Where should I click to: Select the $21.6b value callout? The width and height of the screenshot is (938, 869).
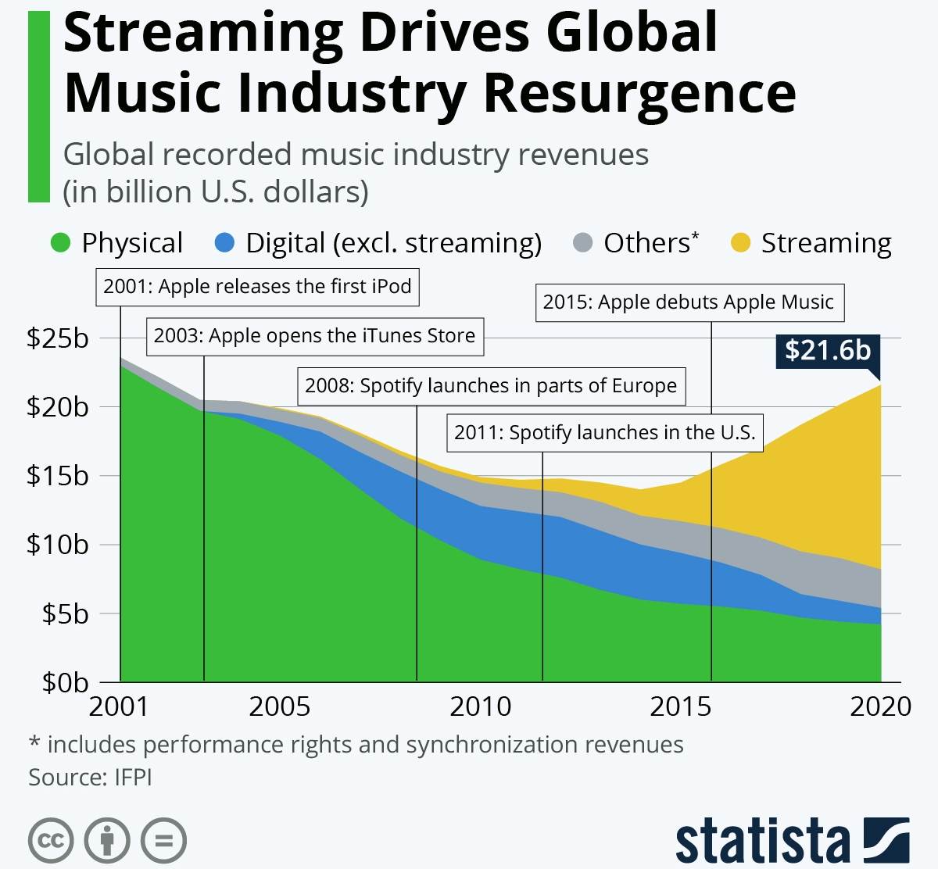(x=828, y=350)
